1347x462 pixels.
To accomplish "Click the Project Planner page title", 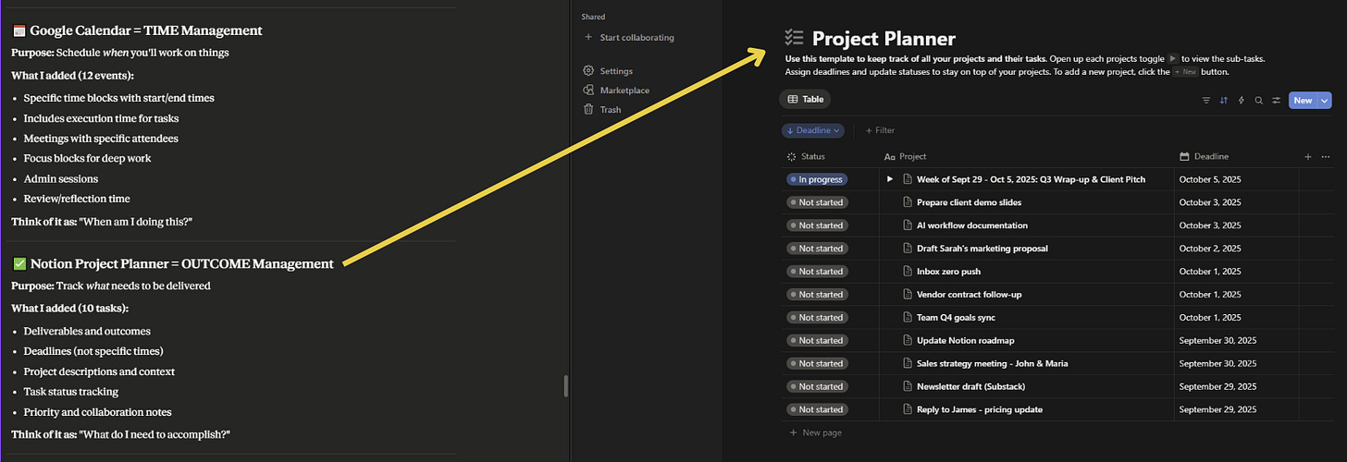I will click(884, 39).
